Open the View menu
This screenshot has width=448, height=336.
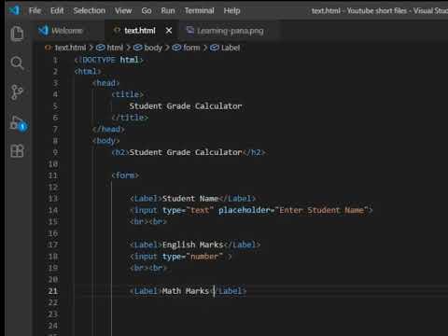click(x=123, y=11)
